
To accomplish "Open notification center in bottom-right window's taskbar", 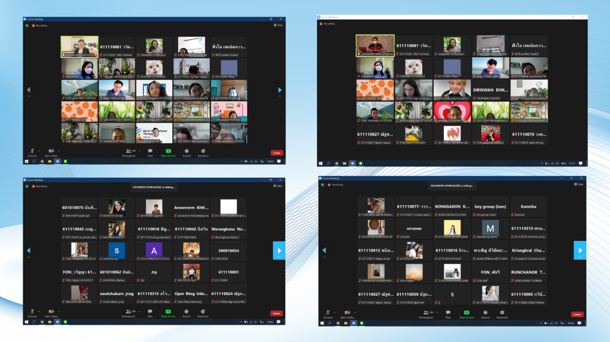I will coord(579,323).
